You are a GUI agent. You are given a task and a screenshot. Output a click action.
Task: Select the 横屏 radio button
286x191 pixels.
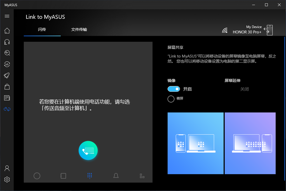pos(170,98)
